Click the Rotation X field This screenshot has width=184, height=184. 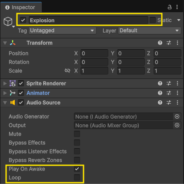pyautogui.click(x=94, y=62)
